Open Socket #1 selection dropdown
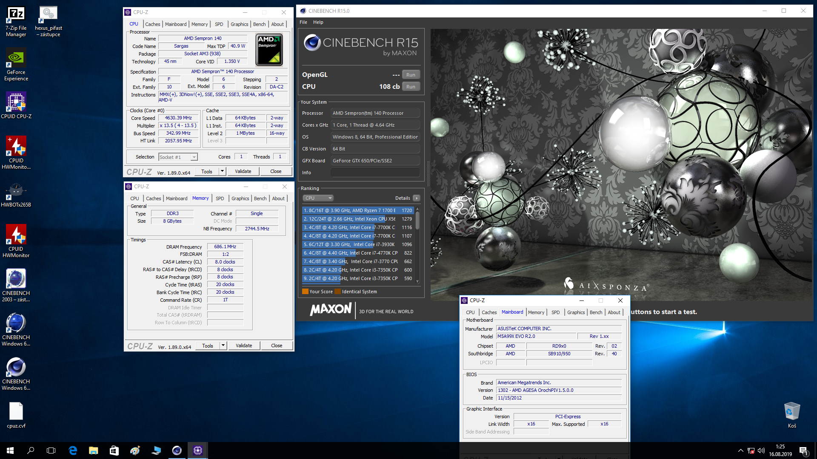 pyautogui.click(x=178, y=157)
